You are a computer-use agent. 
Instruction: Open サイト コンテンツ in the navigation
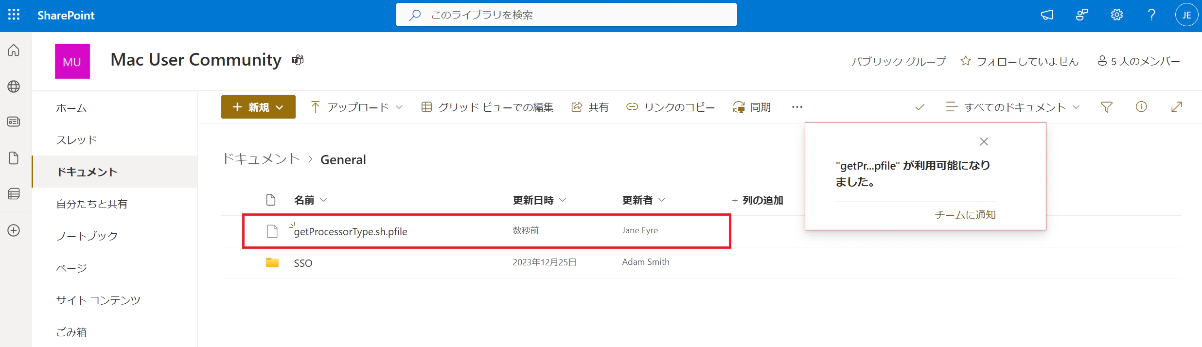click(98, 300)
